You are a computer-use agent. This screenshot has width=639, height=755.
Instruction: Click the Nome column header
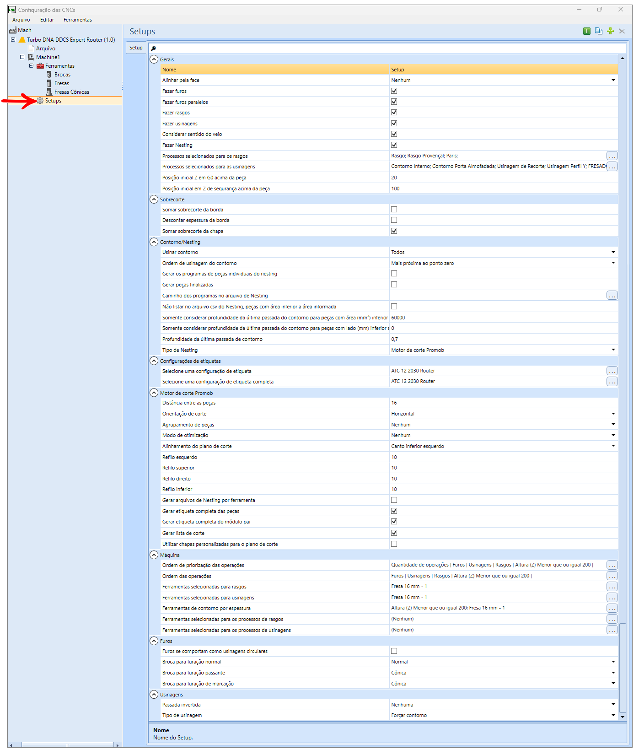(275, 70)
